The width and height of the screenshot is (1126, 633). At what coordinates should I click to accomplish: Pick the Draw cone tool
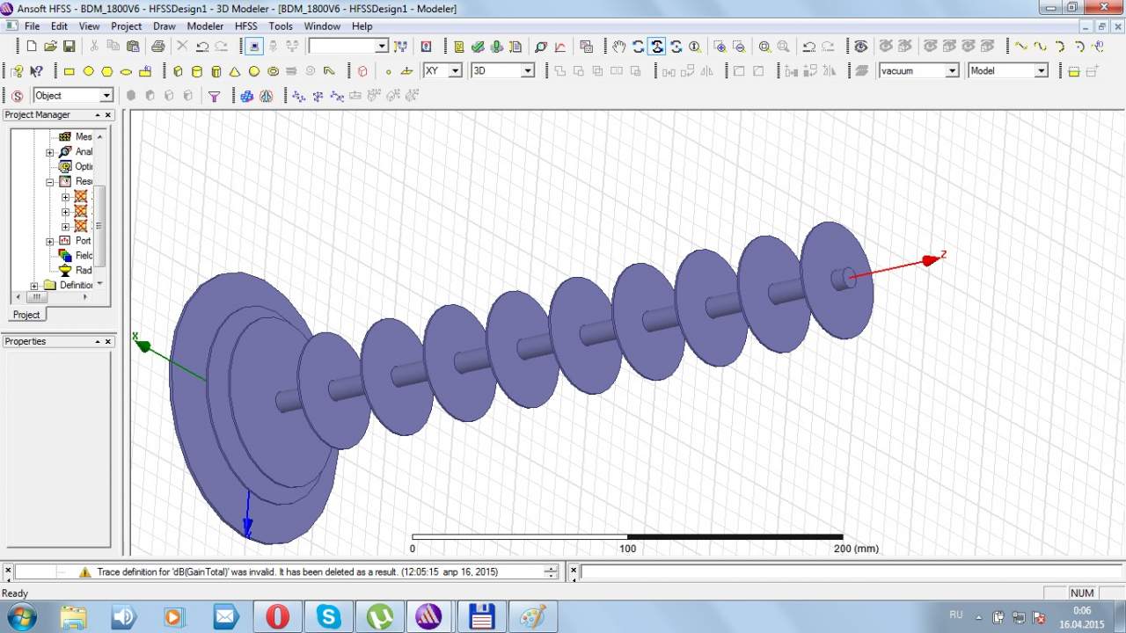[235, 71]
